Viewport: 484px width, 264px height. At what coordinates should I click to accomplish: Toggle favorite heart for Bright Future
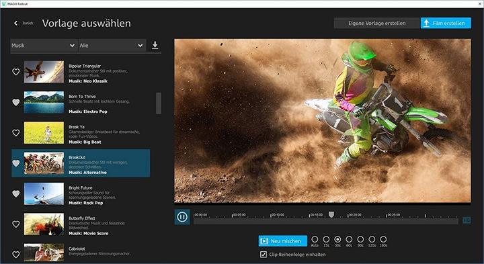[15, 193]
